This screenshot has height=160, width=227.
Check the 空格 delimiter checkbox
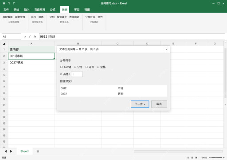pyautogui.click(x=98, y=67)
